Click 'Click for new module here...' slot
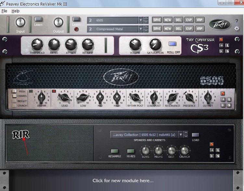244x191 pixels. click(123, 180)
